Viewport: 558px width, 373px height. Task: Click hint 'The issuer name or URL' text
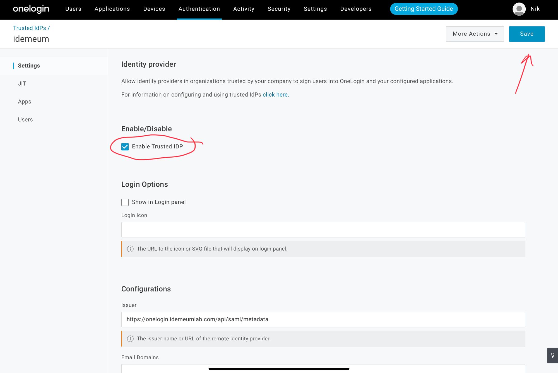204,339
